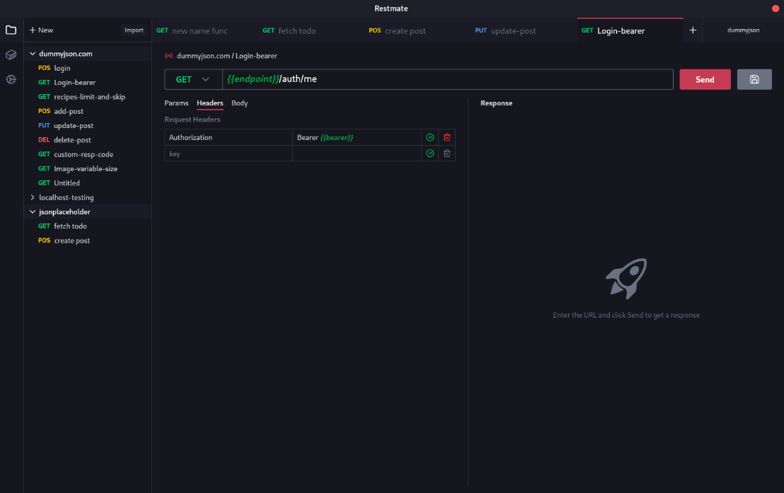Open the collections folder icon in sidebar
Image resolution: width=784 pixels, height=493 pixels.
11,30
